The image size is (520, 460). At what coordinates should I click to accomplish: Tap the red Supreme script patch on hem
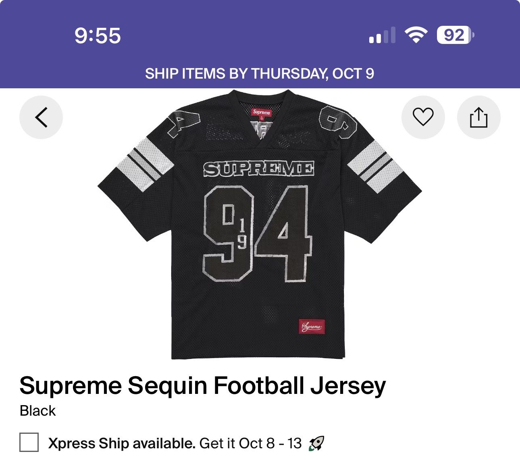(312, 326)
